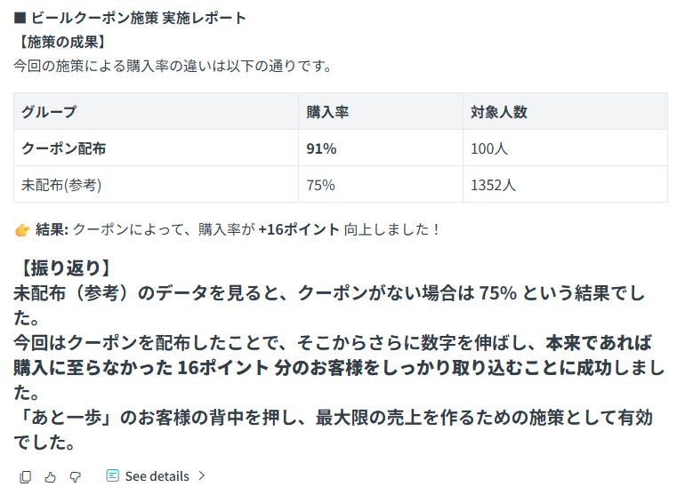Click the 75% table cell
This screenshot has height=495, width=677.
(320, 186)
